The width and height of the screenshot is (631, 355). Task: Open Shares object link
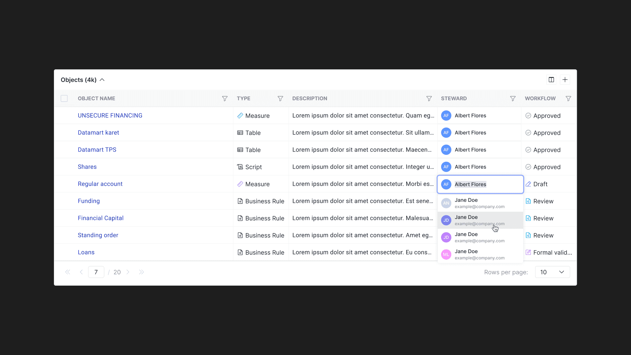[87, 167]
